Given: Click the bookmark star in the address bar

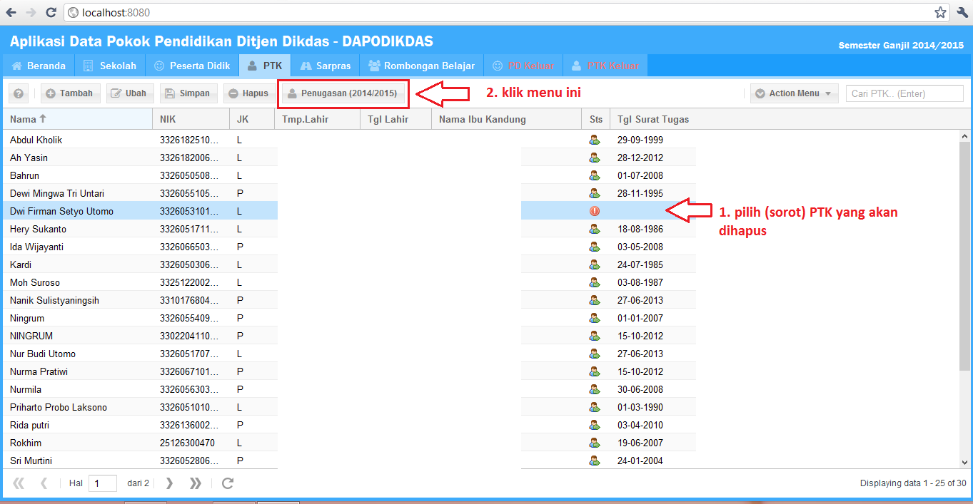Looking at the screenshot, I should coord(941,12).
